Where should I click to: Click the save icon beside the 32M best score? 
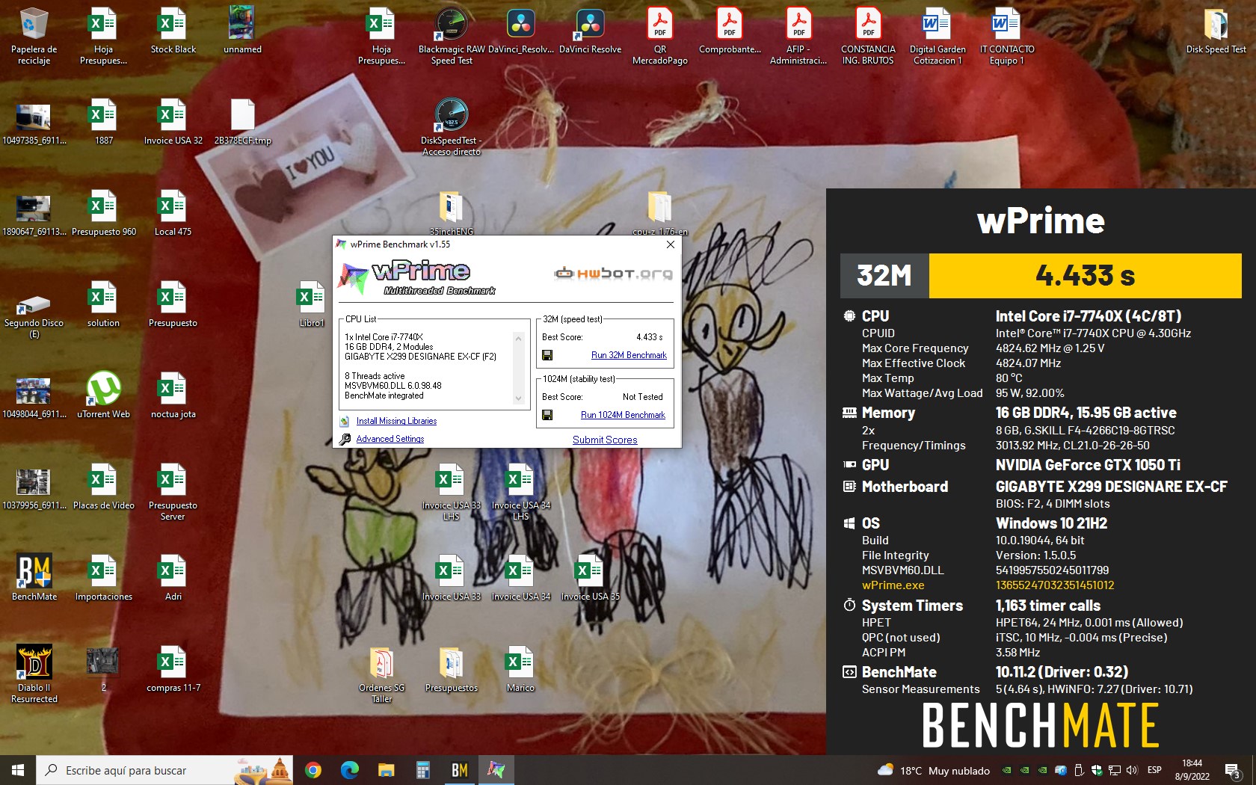tap(547, 355)
